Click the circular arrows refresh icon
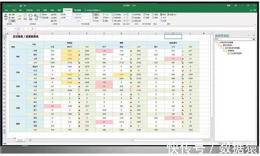Screen dimensions: 260x156 (31, 16)
